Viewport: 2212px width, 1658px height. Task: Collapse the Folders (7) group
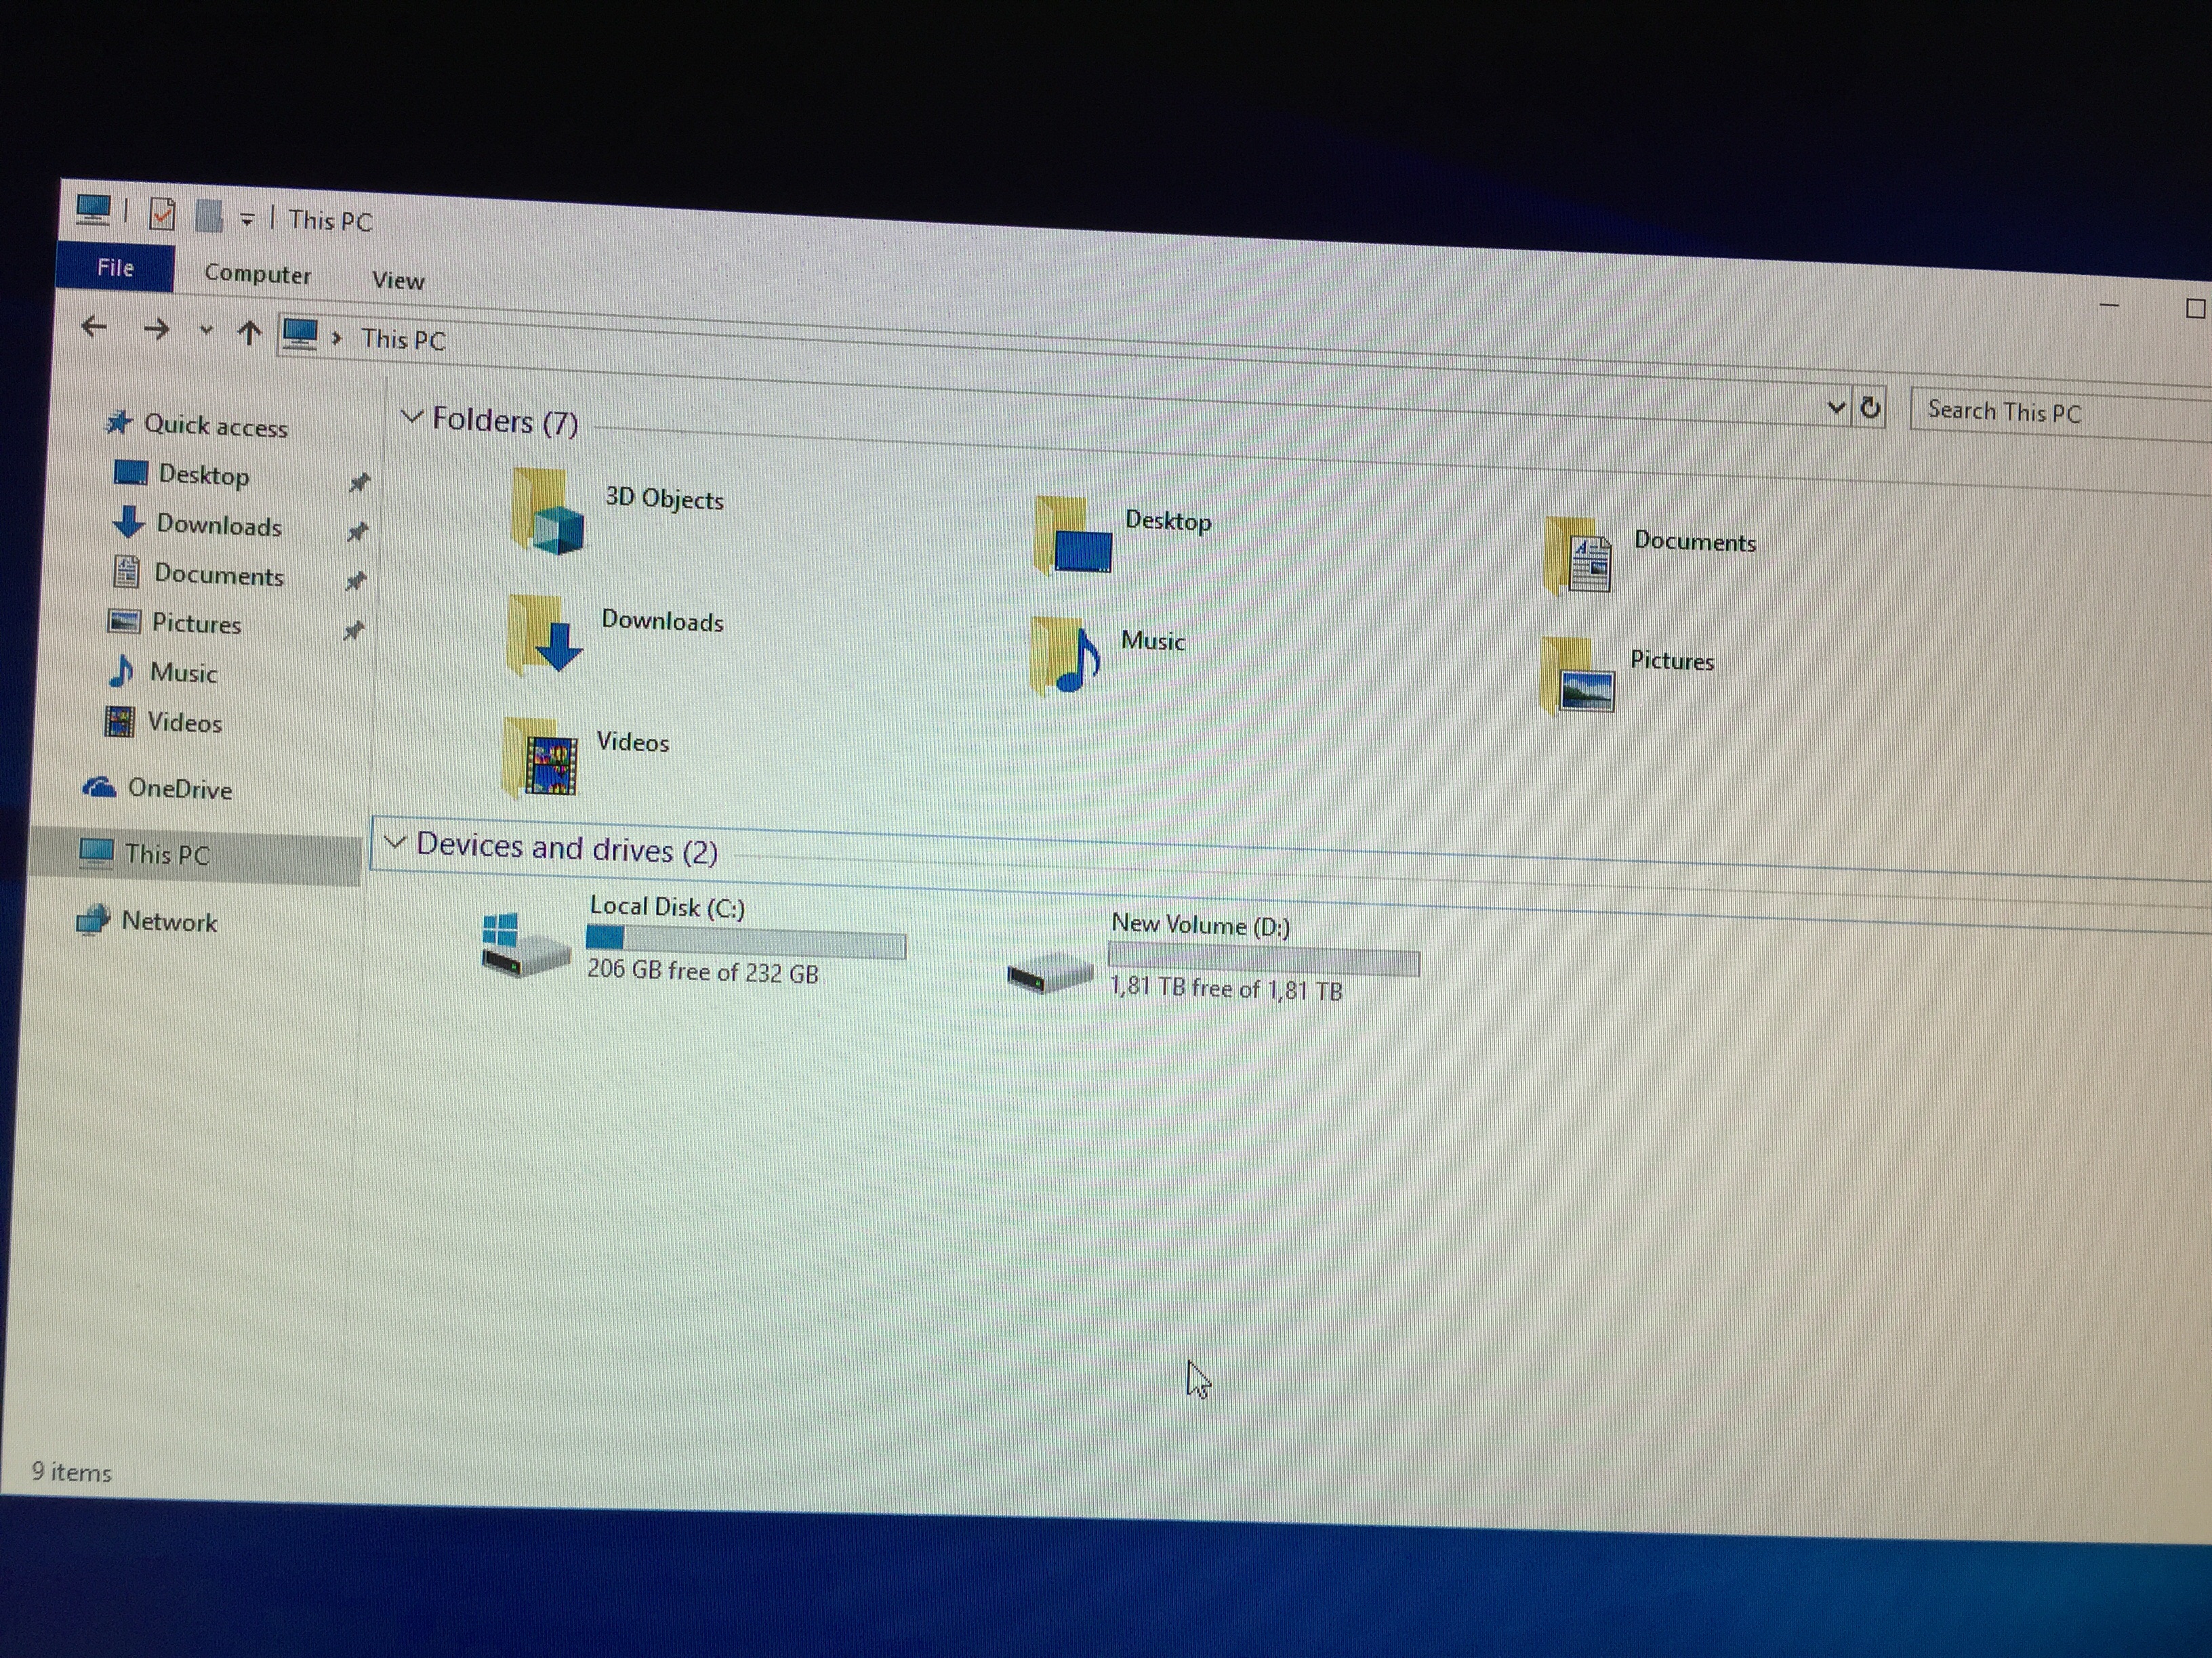pyautogui.click(x=411, y=417)
